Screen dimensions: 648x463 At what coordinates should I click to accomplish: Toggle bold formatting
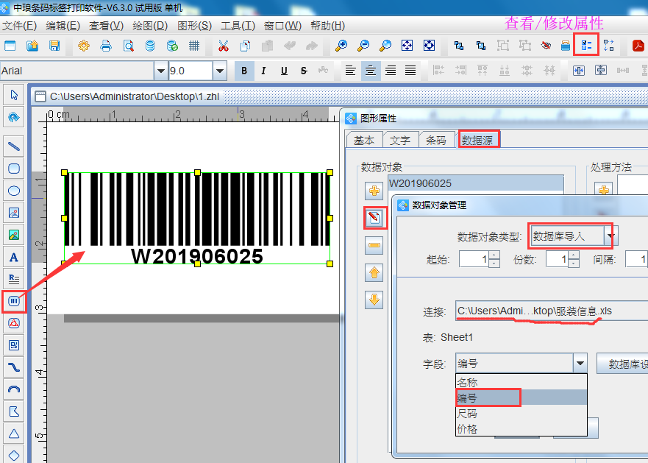pos(243,71)
